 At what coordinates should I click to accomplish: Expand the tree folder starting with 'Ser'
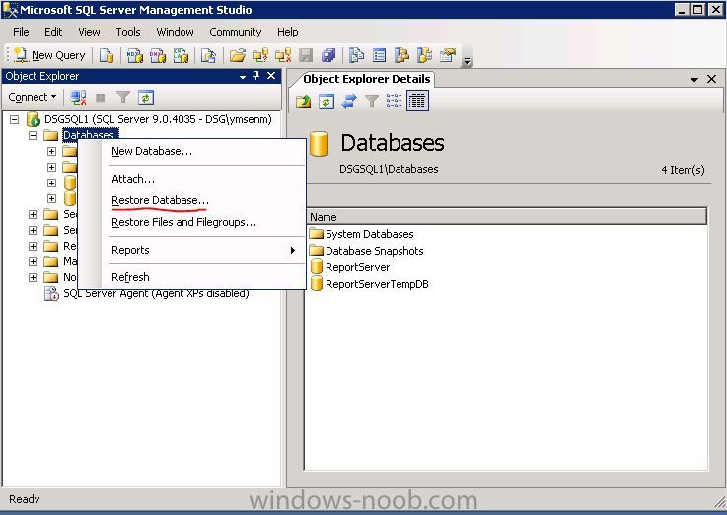point(33,231)
